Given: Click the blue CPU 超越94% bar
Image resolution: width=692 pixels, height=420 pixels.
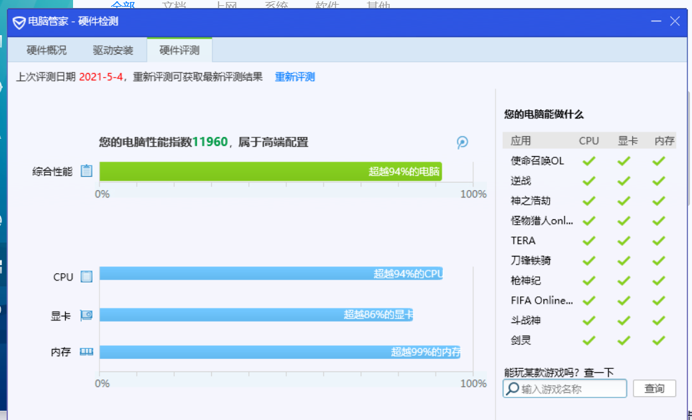Looking at the screenshot, I should 271,273.
